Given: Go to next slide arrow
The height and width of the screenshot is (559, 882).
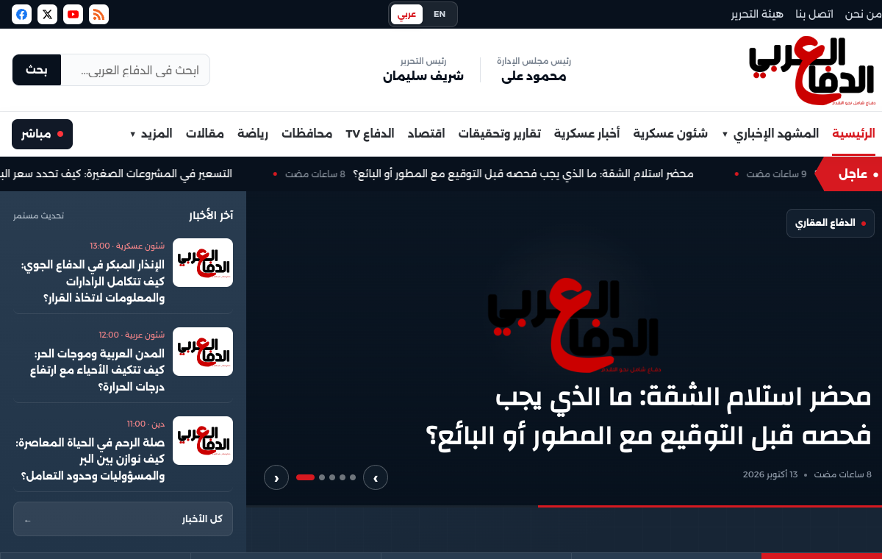Looking at the screenshot, I should click(376, 477).
